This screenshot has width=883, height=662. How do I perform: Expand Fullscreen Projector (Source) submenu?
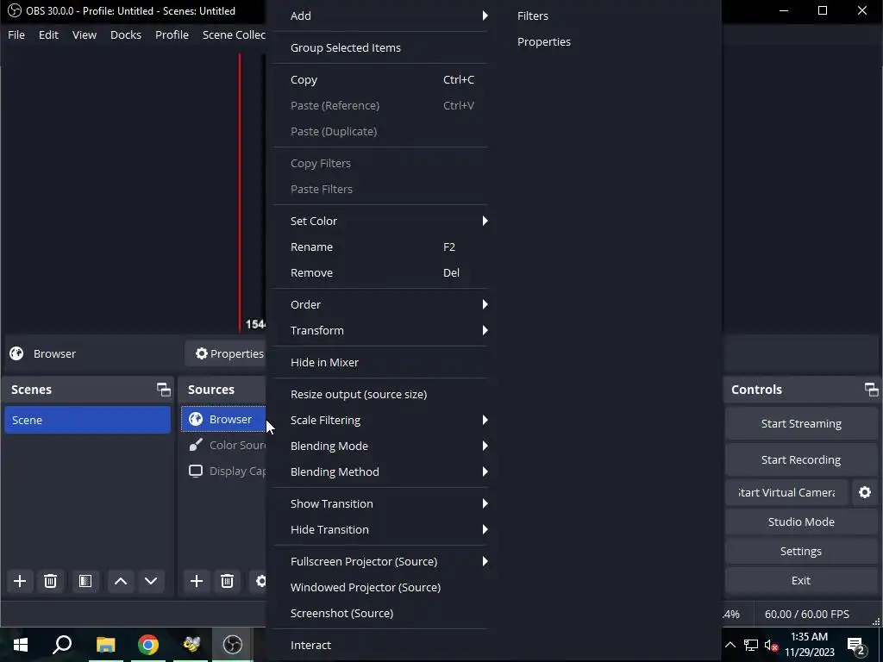pos(380,561)
